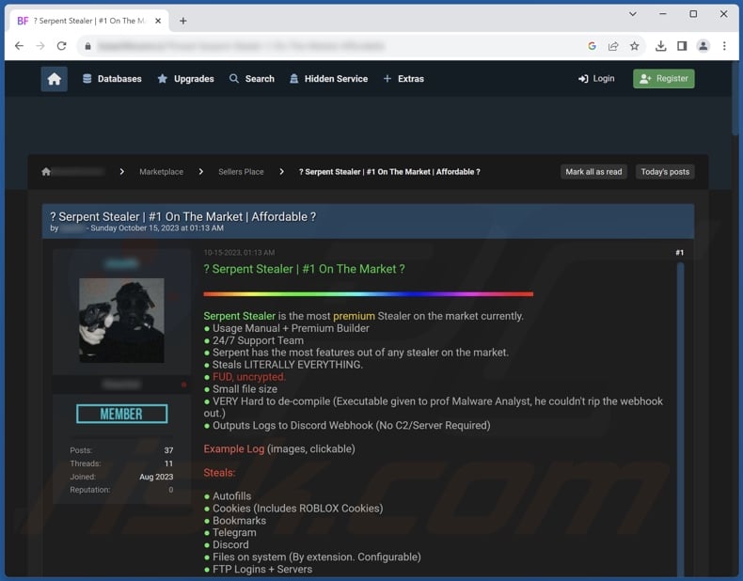Click the Register user-plus icon
Viewport: 743px width, 581px height.
(645, 79)
